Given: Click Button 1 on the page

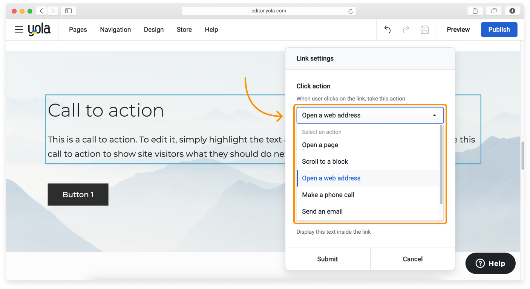Looking at the screenshot, I should coord(78,195).
